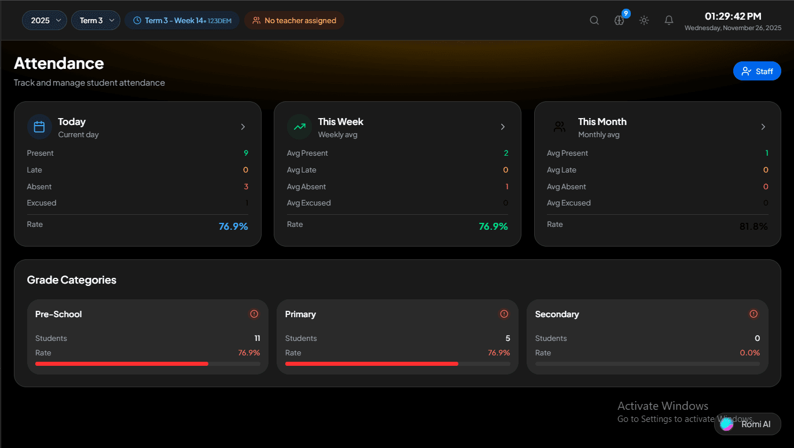Click the trending graph icon on This Week card
The height and width of the screenshot is (448, 794).
pos(299,126)
